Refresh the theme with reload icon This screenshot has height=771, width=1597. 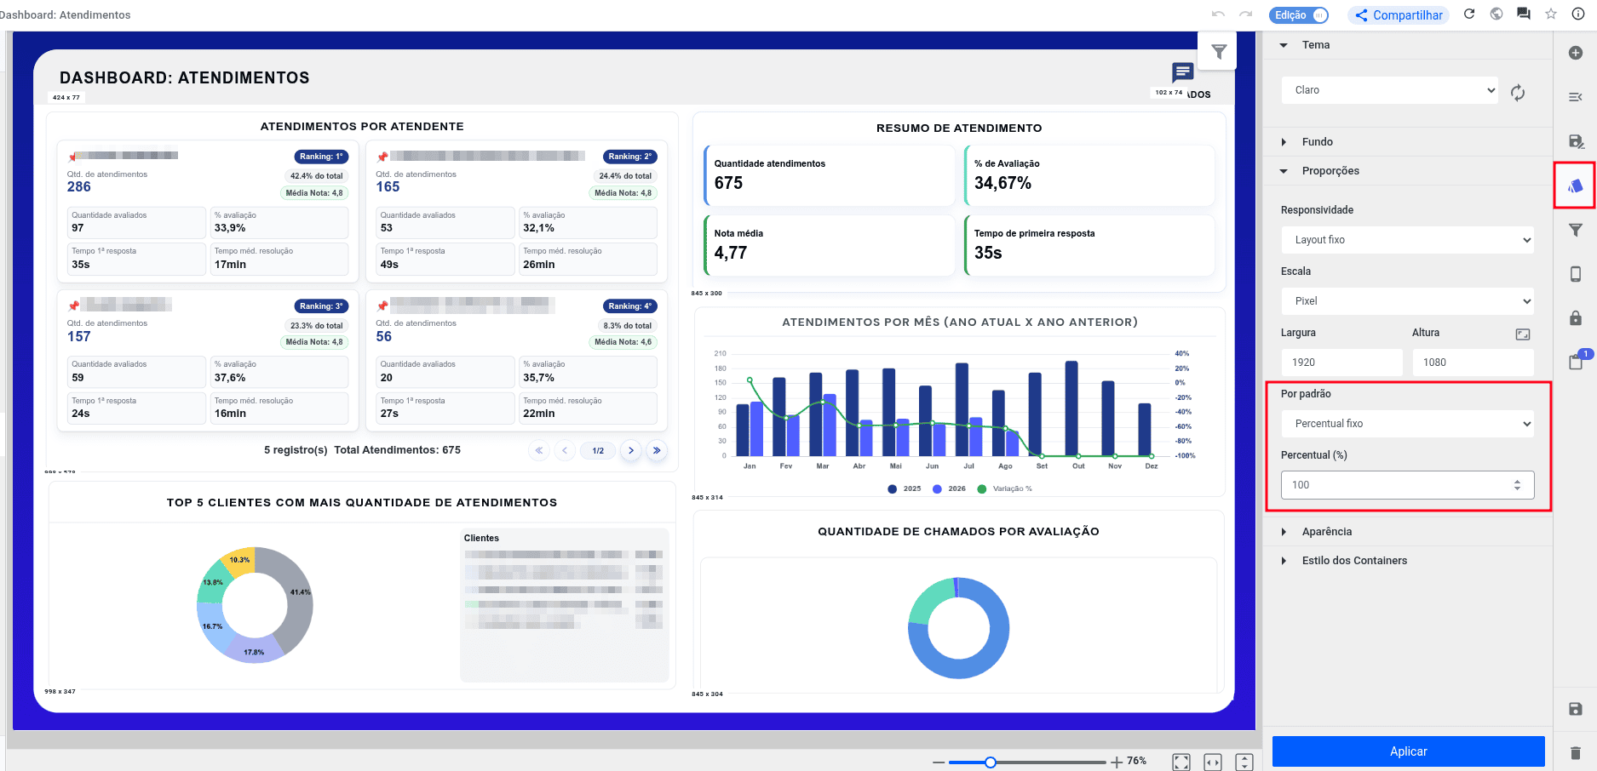coord(1518,92)
